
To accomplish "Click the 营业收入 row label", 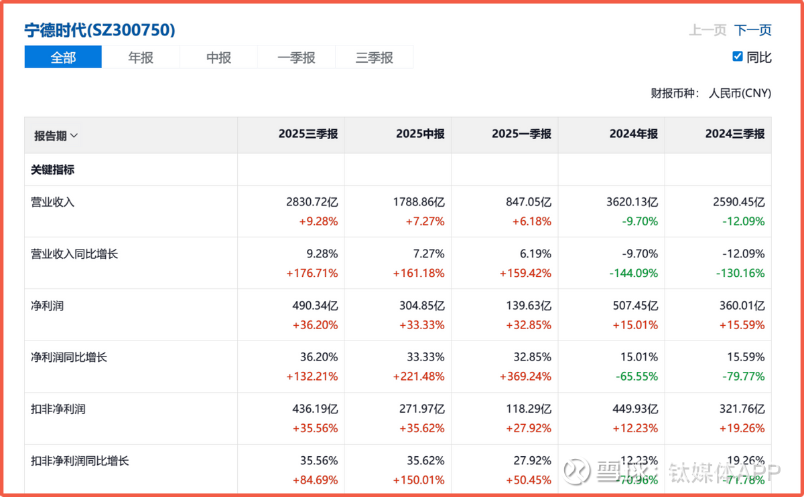I will 53,202.
